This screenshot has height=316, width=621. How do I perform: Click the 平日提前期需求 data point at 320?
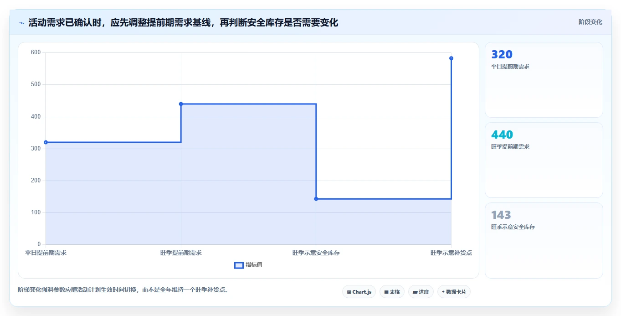coord(46,142)
